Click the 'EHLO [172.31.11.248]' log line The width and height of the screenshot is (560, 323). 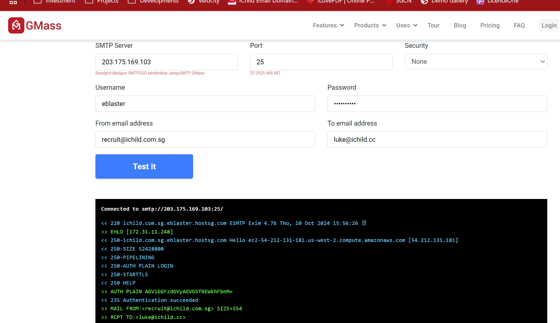click(x=137, y=232)
